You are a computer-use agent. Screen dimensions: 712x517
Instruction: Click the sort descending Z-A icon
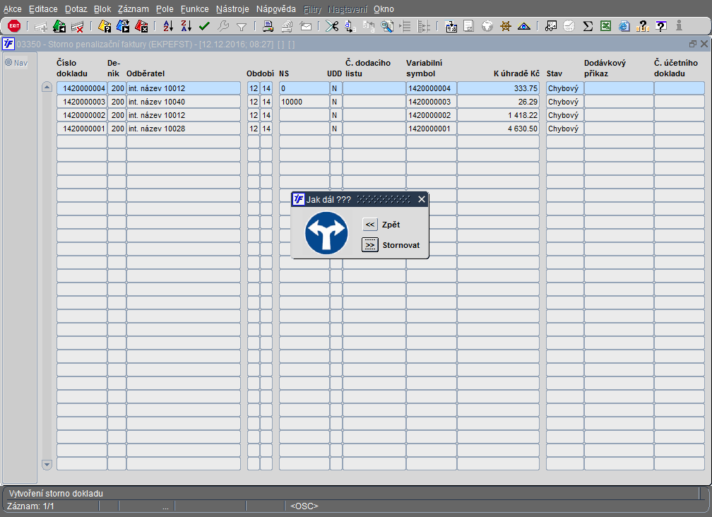186,26
